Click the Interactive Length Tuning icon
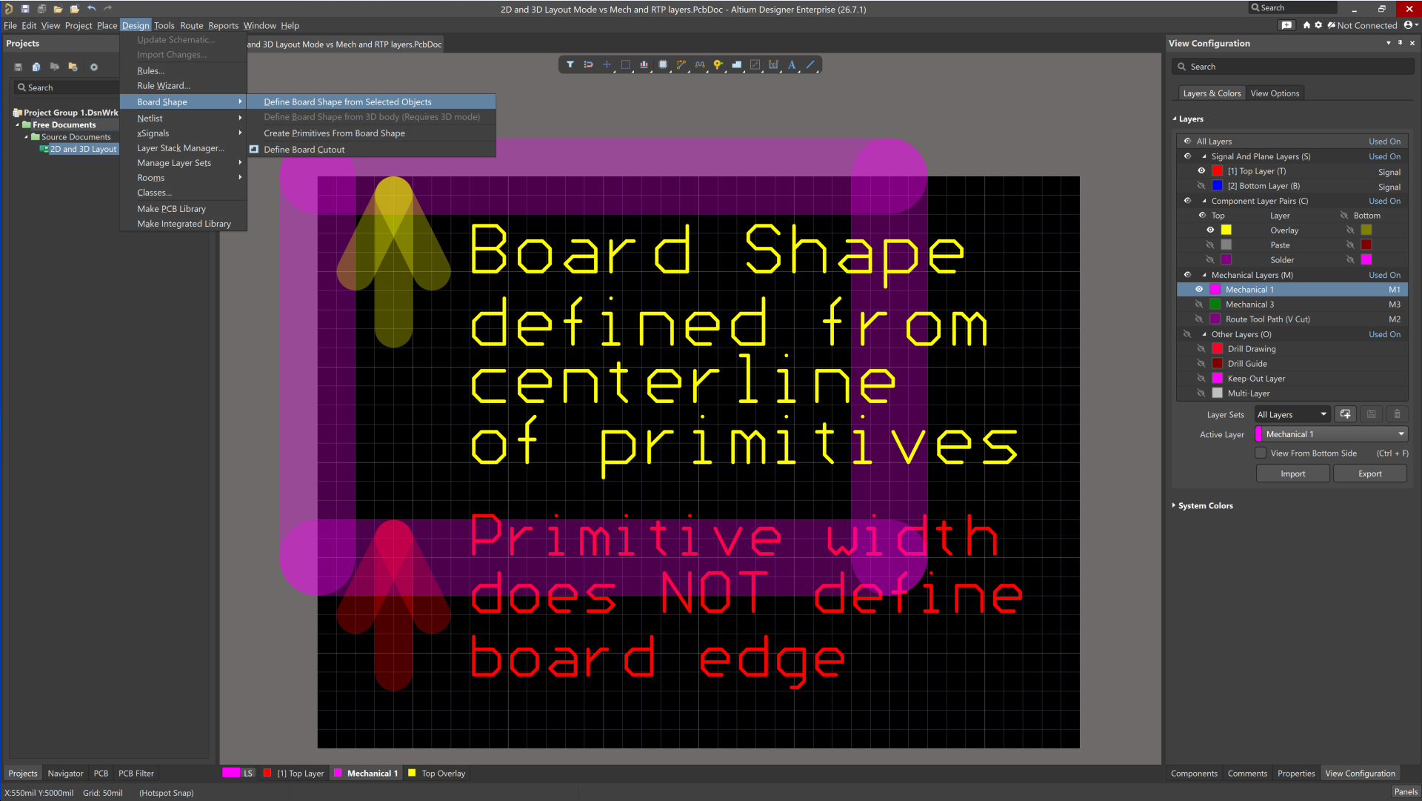1422x801 pixels. point(700,65)
